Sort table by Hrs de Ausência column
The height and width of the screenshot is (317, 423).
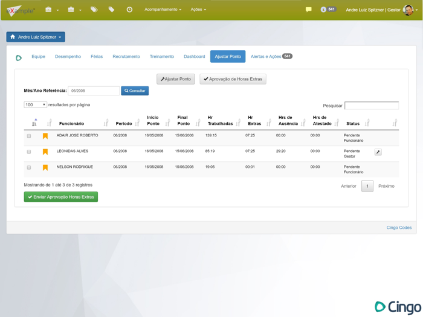click(x=303, y=123)
